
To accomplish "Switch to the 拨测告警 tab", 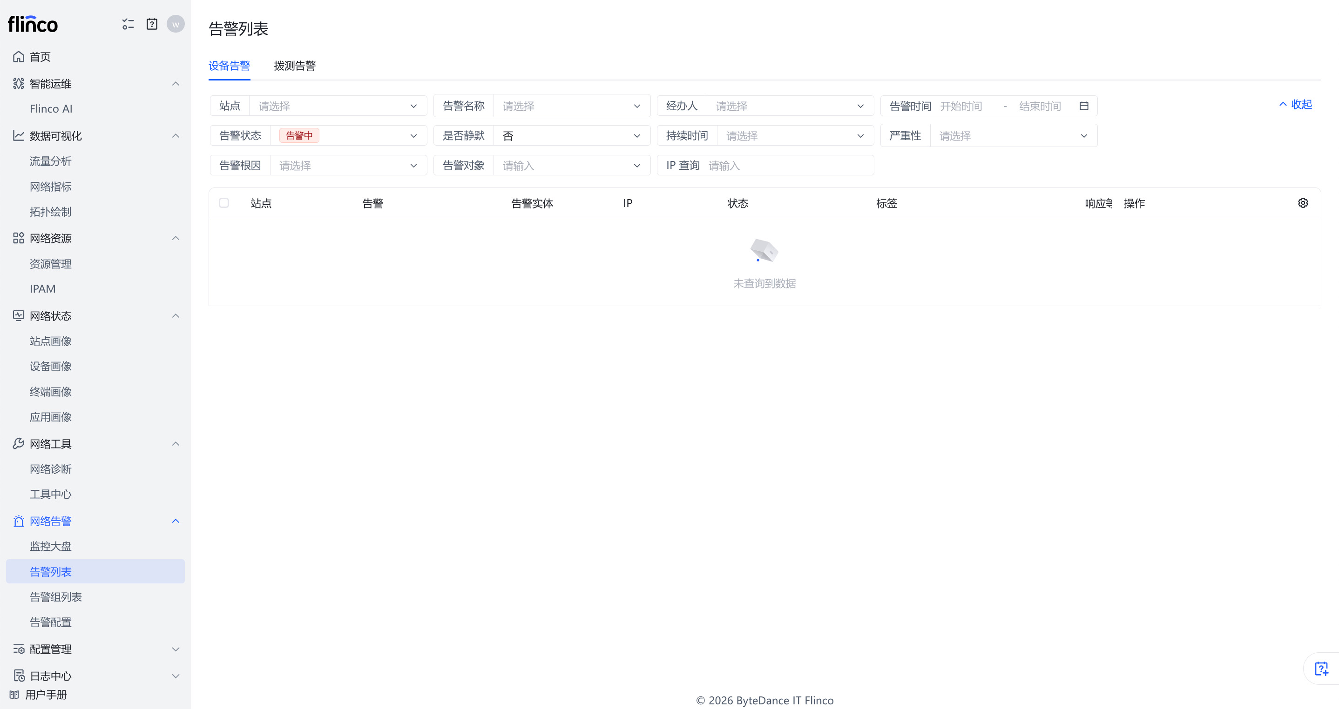I will pyautogui.click(x=295, y=66).
